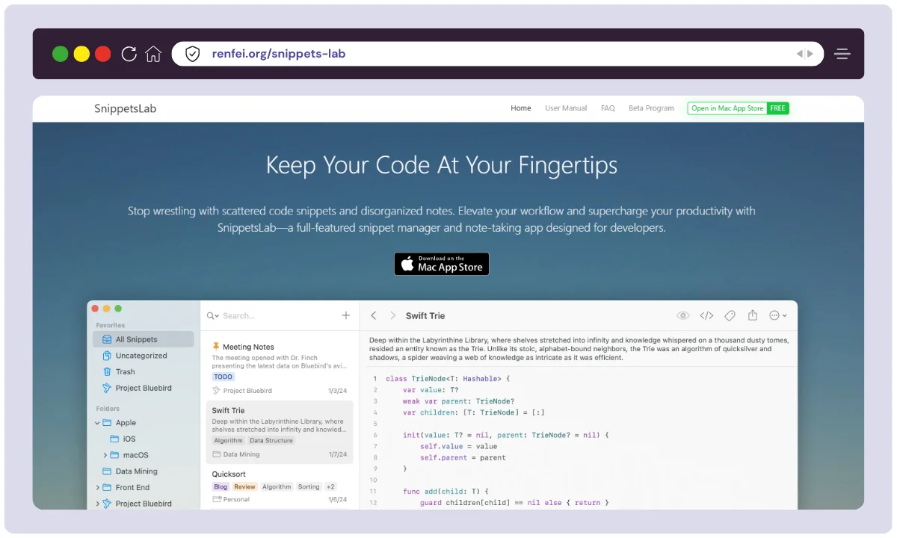Click the Blog tag on Quicksort
This screenshot has height=538, width=897.
coord(221,487)
